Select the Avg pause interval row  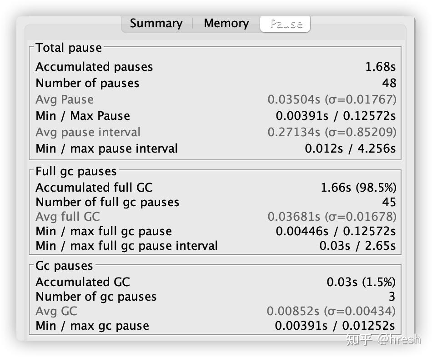216,132
